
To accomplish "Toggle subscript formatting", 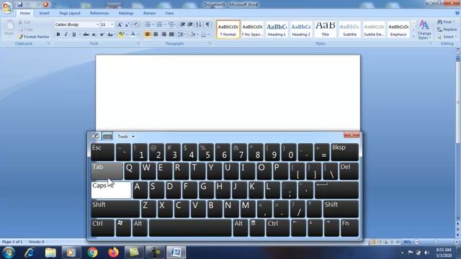I will (94, 35).
